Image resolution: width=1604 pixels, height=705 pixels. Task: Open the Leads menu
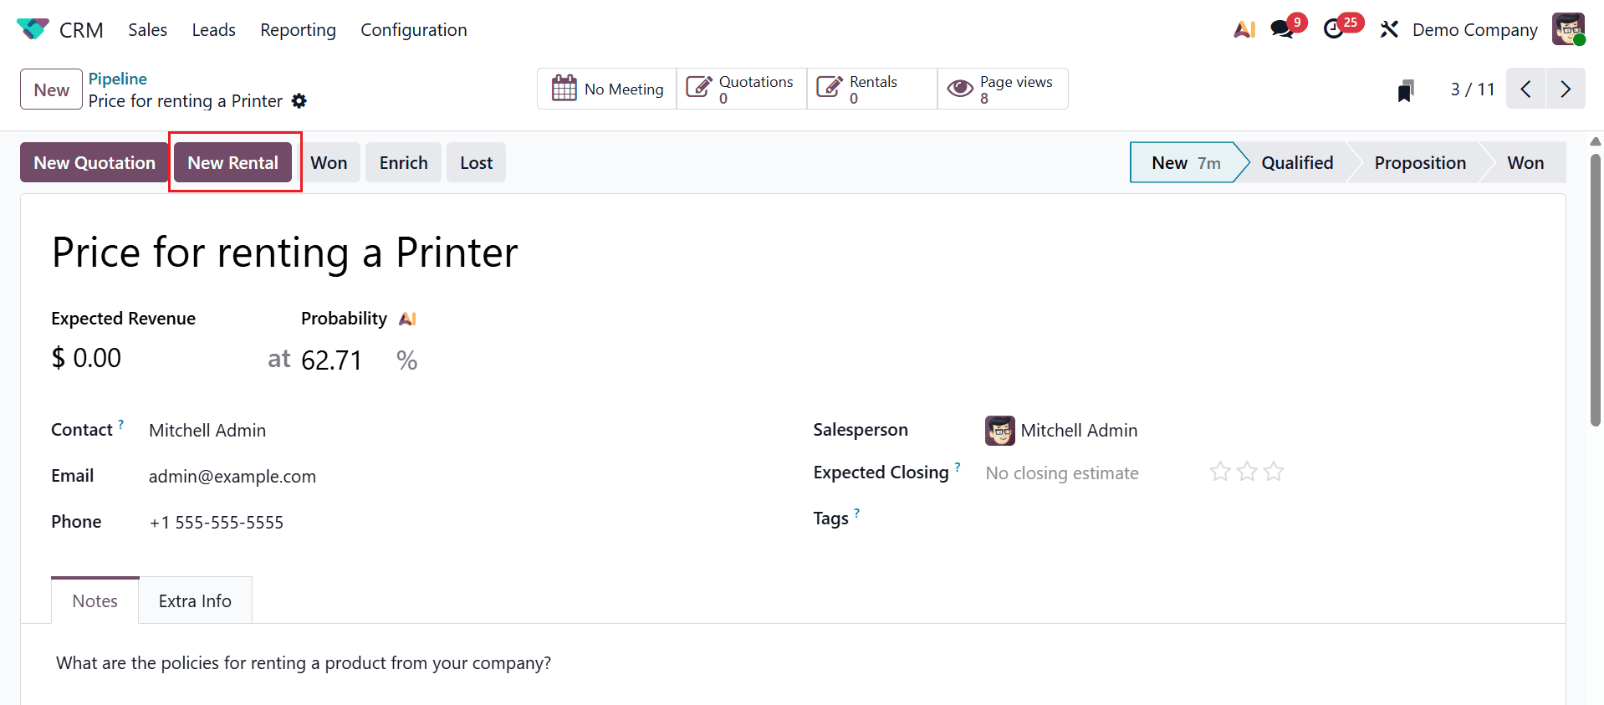point(213,29)
